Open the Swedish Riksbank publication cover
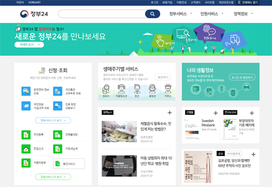This screenshot has width=272, height=187. [x=191, y=129]
